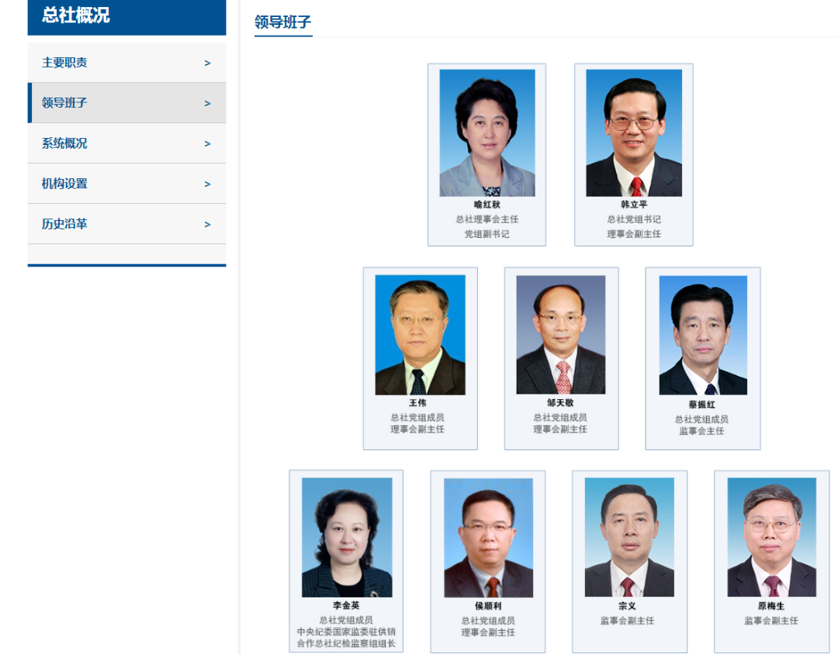Open the 历史沿革 sidebar item
This screenshot has width=838, height=654.
(126, 224)
